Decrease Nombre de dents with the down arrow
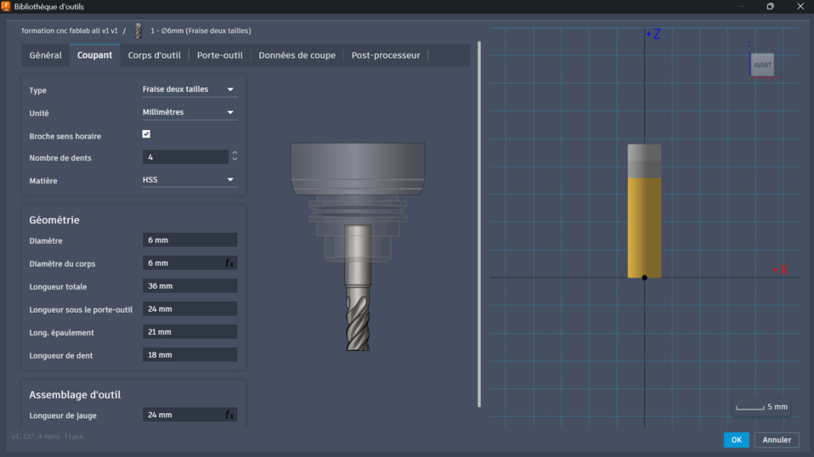Image resolution: width=814 pixels, height=457 pixels. click(235, 161)
